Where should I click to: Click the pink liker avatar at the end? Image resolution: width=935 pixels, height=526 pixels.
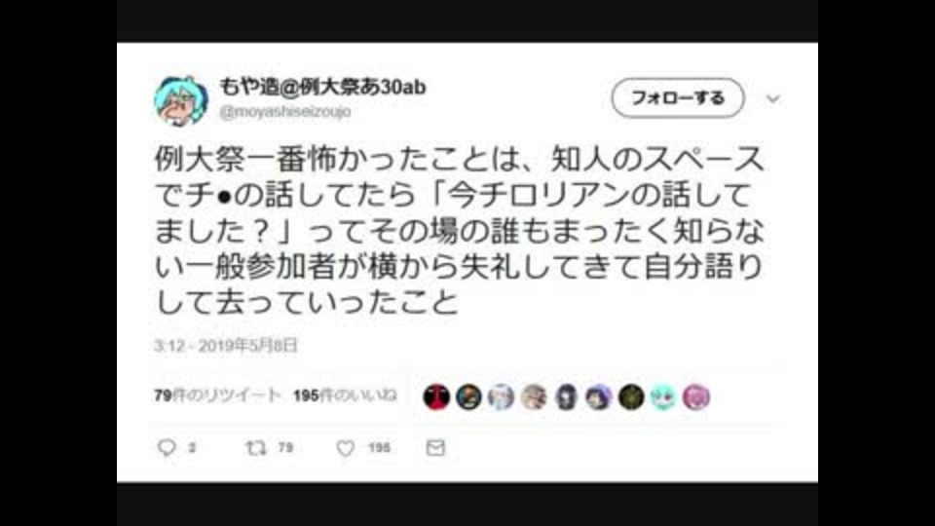(695, 396)
